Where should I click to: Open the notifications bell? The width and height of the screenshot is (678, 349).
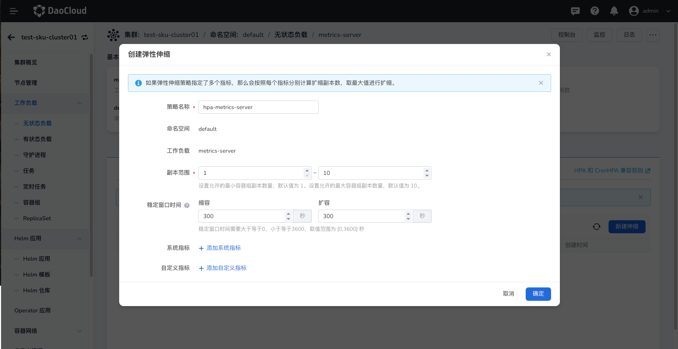614,11
